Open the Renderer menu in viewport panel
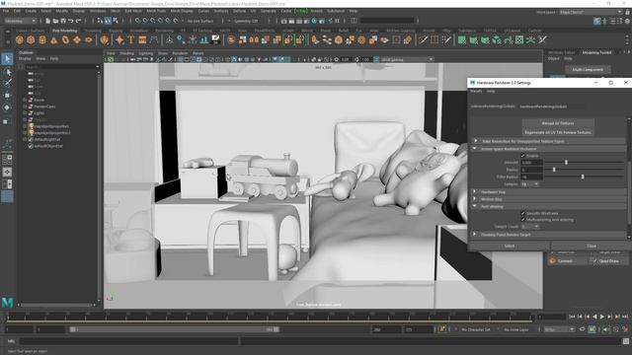 (x=180, y=53)
